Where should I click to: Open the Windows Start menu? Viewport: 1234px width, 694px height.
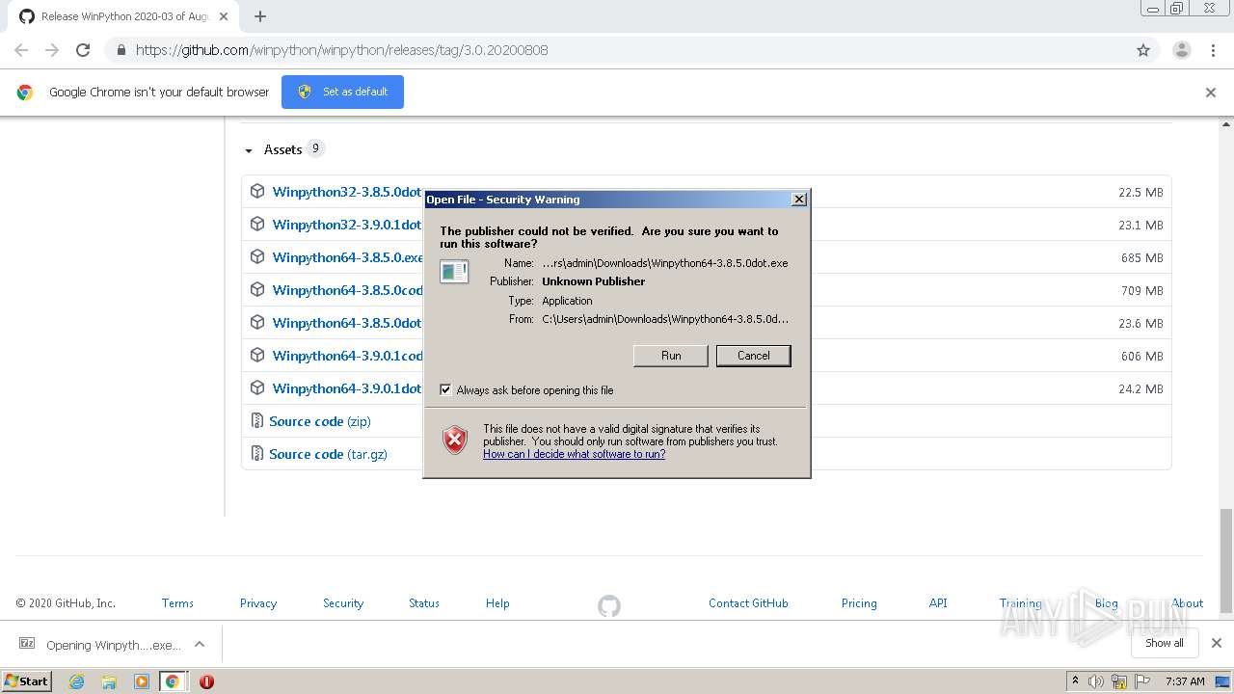click(x=27, y=681)
